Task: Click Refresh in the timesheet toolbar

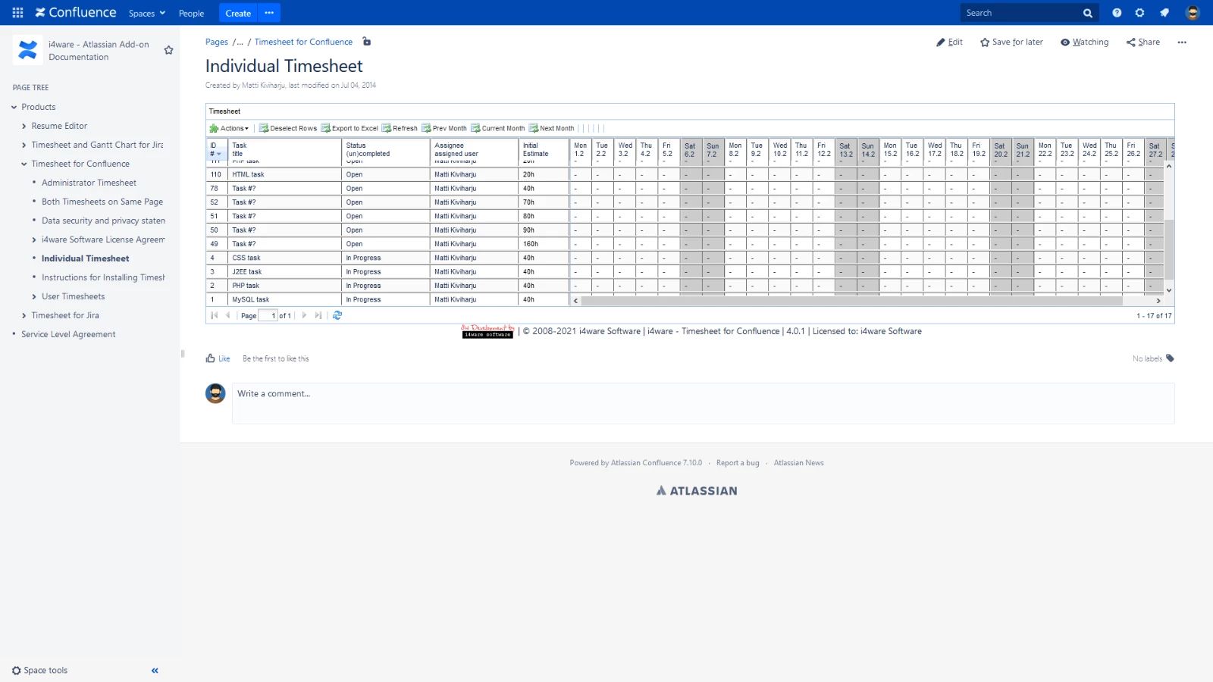Action: pyautogui.click(x=400, y=128)
